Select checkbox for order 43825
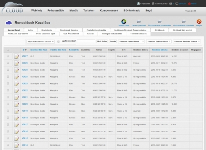Screen dimensions: 206x150 point(8,70)
